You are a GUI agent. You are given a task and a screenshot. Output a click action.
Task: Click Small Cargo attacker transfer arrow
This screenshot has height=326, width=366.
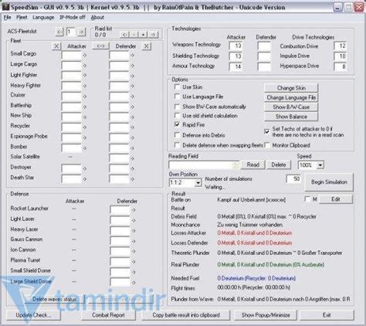tap(84, 55)
